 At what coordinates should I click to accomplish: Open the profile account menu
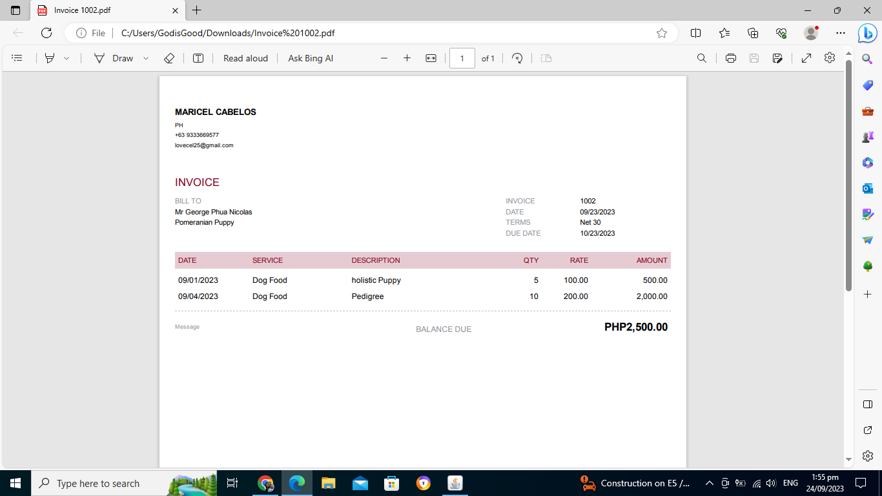tap(811, 33)
